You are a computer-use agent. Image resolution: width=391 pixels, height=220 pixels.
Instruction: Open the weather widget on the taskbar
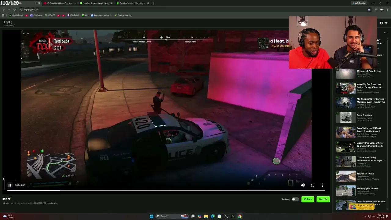[x=8, y=216]
